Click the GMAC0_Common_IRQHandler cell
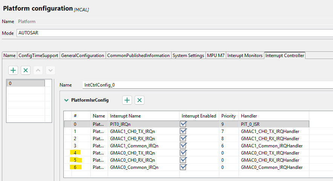333x181 pixels. [274, 167]
